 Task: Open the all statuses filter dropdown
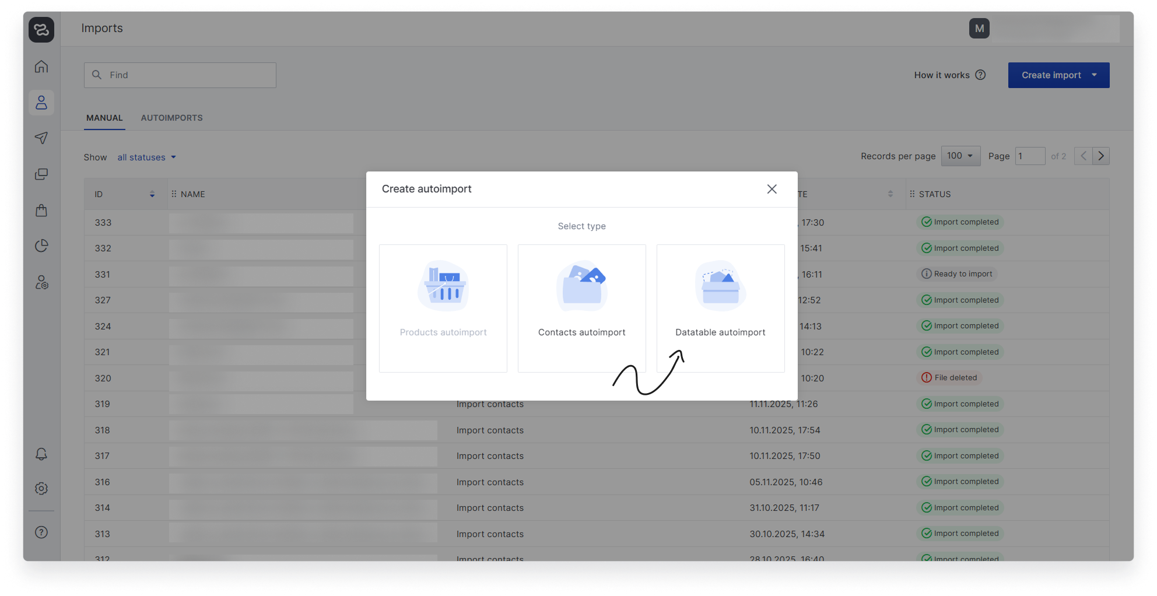(x=146, y=157)
